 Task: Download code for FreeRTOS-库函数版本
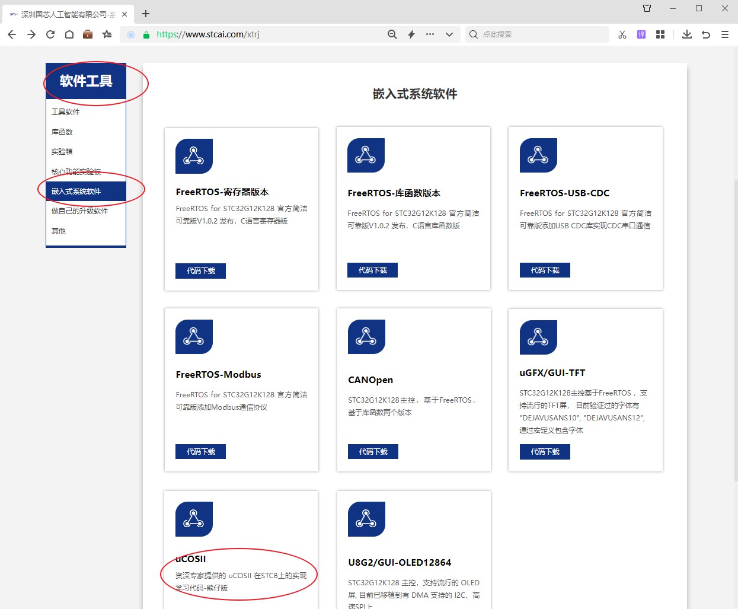tap(372, 270)
